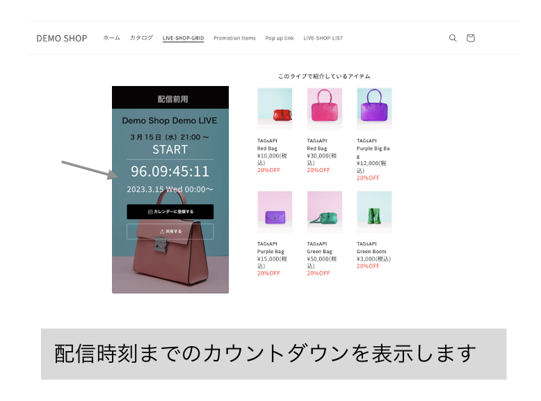Open the Promotion Items page
The image size is (541, 401).
pos(234,38)
